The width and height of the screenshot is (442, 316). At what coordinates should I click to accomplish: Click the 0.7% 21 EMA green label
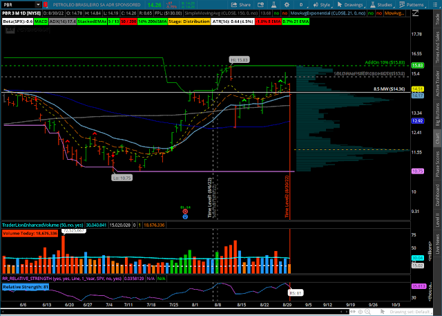tap(296, 21)
